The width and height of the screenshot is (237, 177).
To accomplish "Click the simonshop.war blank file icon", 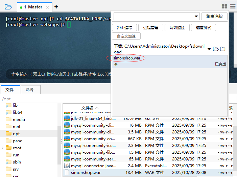I will pos(67,173).
